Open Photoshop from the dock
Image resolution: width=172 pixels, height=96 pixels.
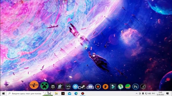135,87
